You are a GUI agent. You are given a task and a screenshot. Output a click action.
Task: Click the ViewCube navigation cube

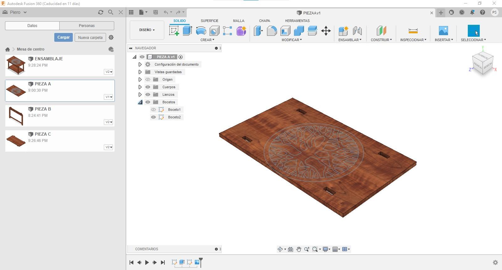pyautogui.click(x=483, y=63)
